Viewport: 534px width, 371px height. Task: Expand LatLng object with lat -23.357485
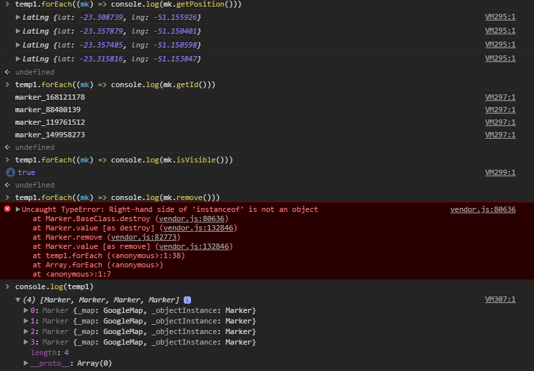[18, 45]
